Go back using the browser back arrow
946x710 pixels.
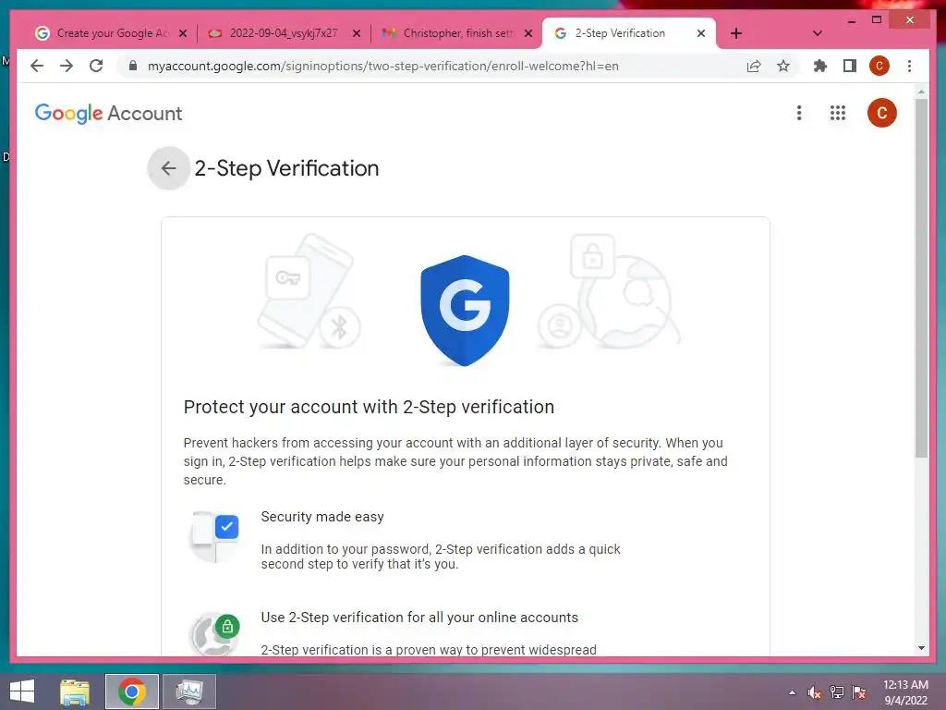point(37,66)
